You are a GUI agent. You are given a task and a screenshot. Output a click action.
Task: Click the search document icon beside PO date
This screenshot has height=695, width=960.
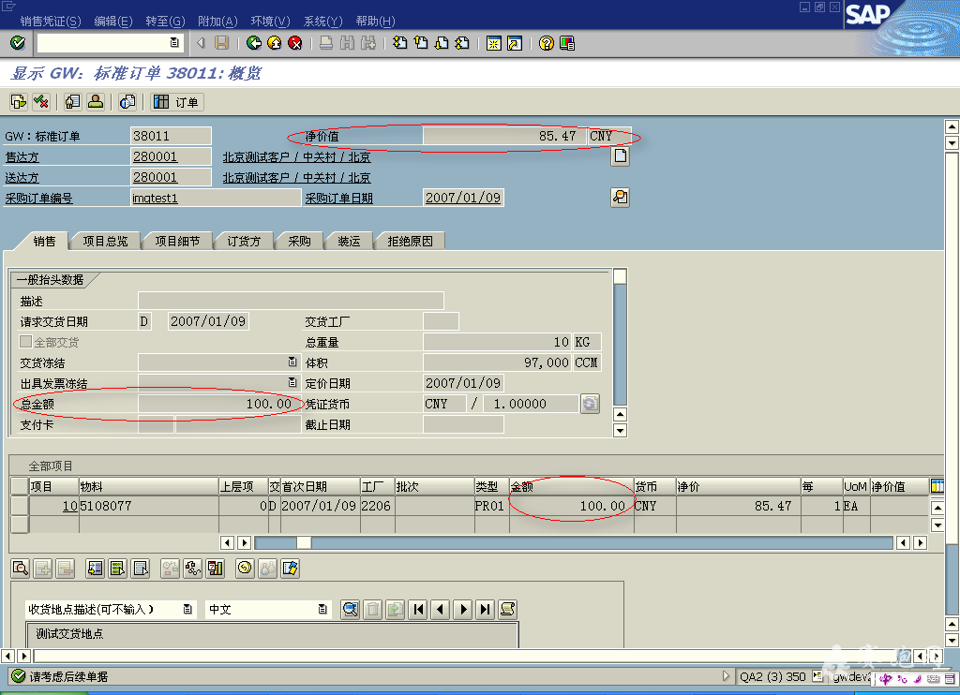[x=621, y=197]
